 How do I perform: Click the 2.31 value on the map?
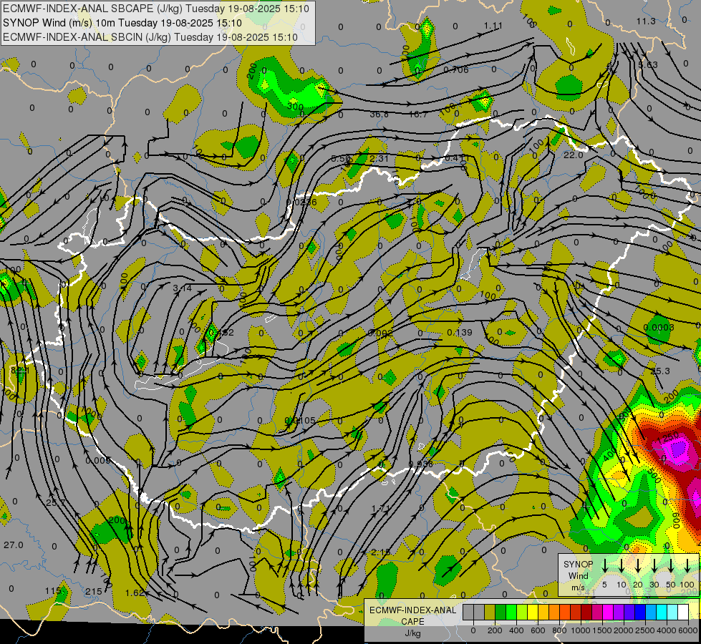pyautogui.click(x=379, y=158)
